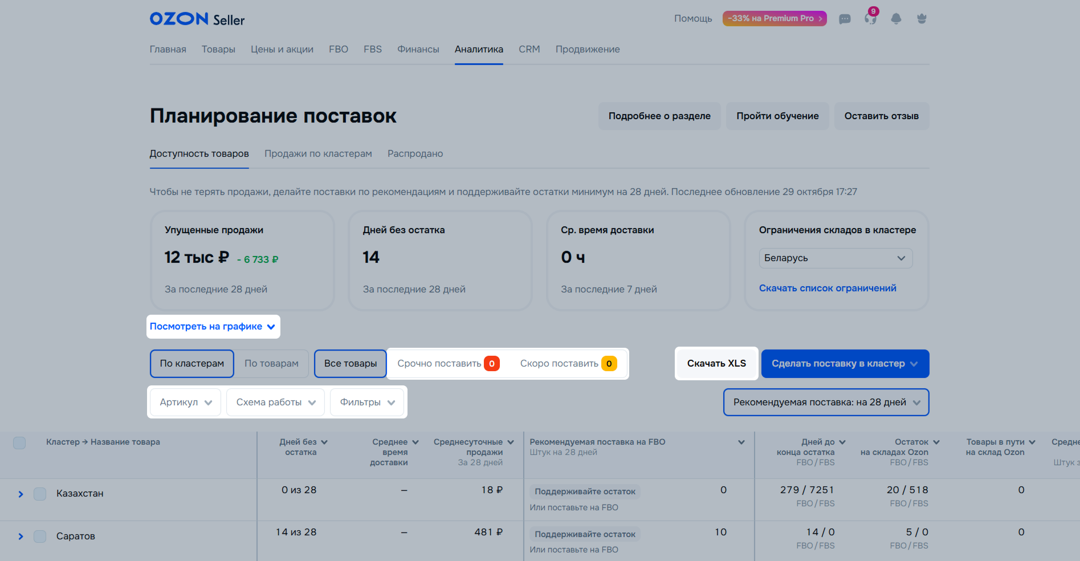Click the '-33% на Premium Pro' banner
Image resolution: width=1080 pixels, height=561 pixels.
coord(774,19)
